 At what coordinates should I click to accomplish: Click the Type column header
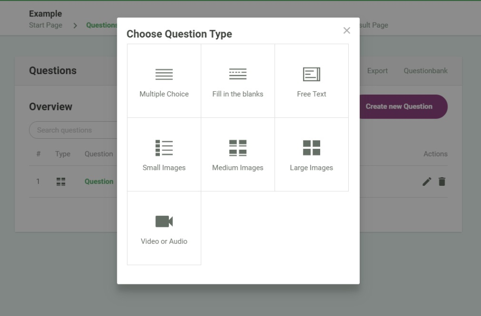pos(63,154)
